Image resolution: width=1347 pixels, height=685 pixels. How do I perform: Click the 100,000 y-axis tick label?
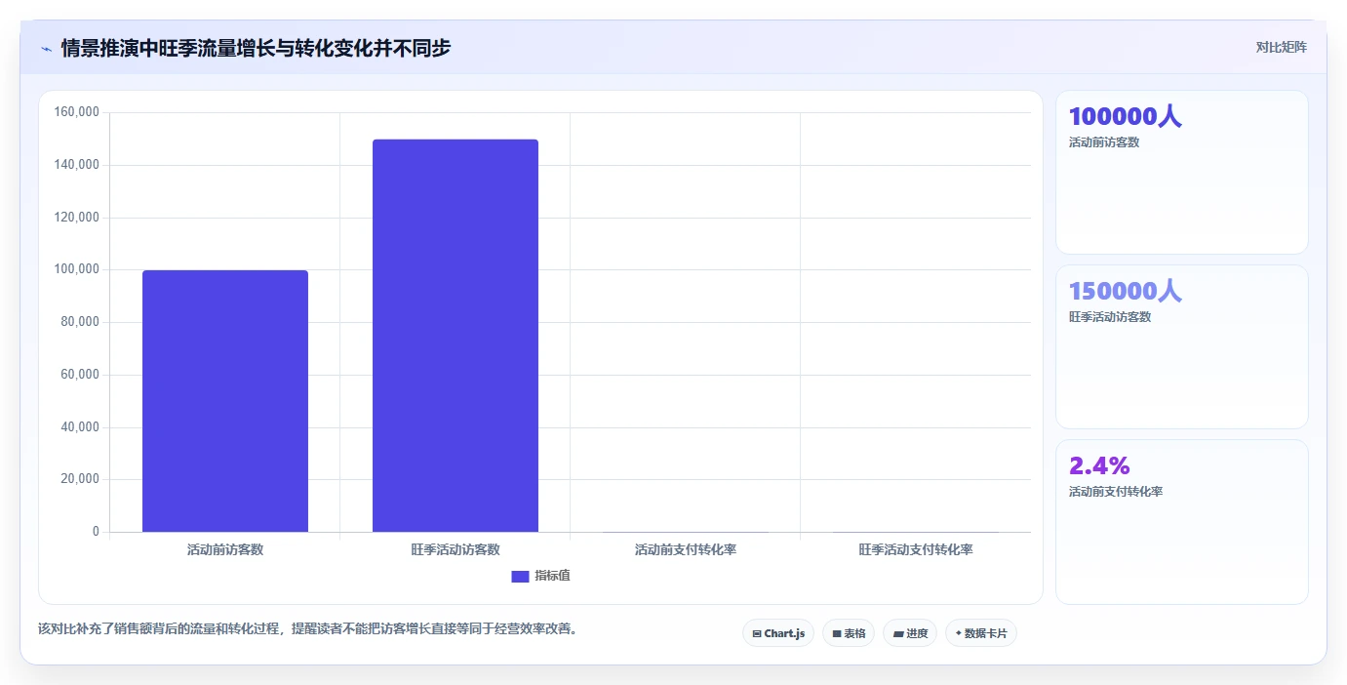coord(77,269)
